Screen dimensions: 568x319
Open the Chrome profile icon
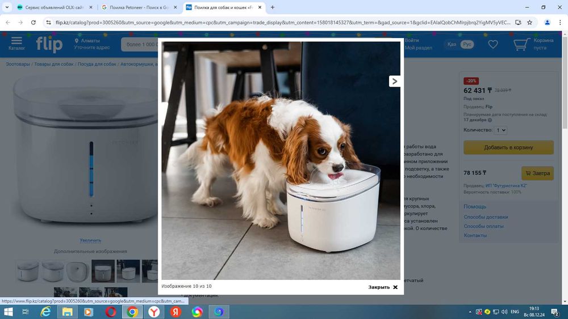(548, 23)
